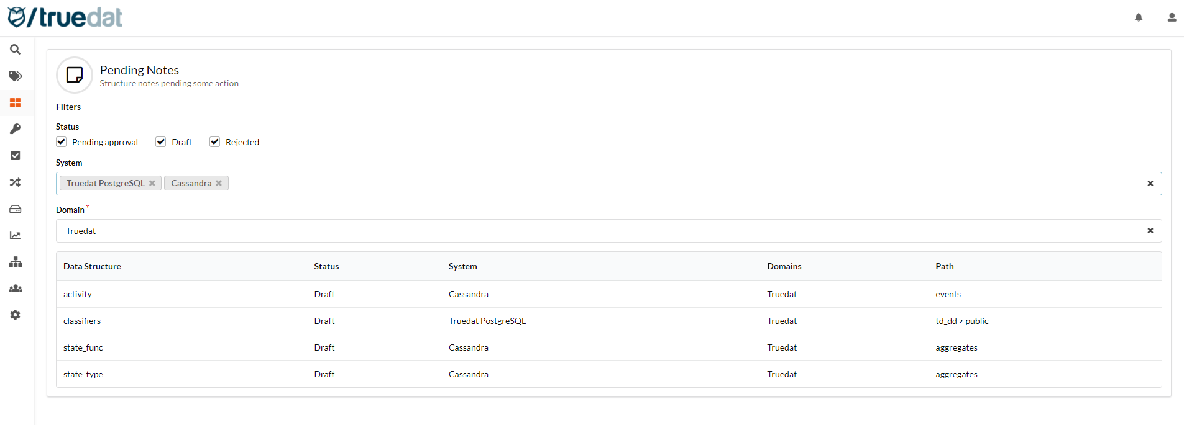Uncheck the Pending approval checkbox
Viewport: 1184px width, 425px height.
click(x=62, y=142)
